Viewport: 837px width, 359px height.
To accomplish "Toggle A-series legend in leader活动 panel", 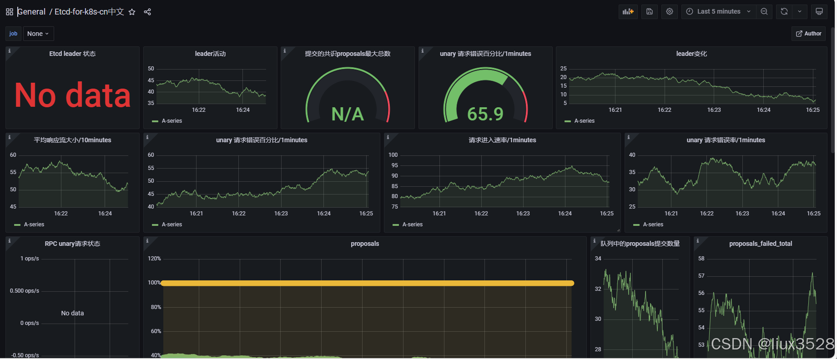I will click(x=171, y=121).
